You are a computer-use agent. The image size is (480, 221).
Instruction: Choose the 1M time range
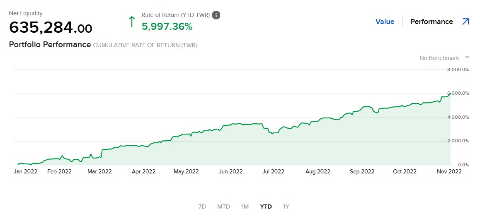(x=245, y=207)
